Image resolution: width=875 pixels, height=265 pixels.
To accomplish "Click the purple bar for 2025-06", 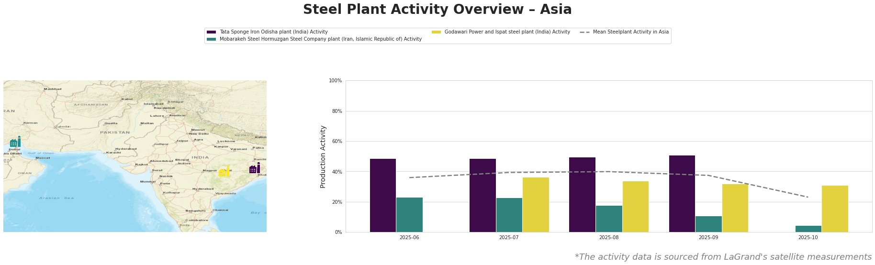I will click(383, 195).
